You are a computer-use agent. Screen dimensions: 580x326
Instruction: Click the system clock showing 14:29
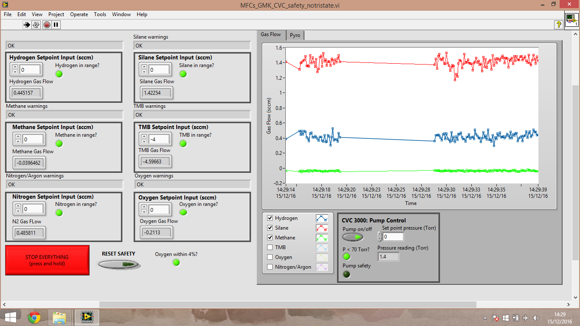[560, 314]
